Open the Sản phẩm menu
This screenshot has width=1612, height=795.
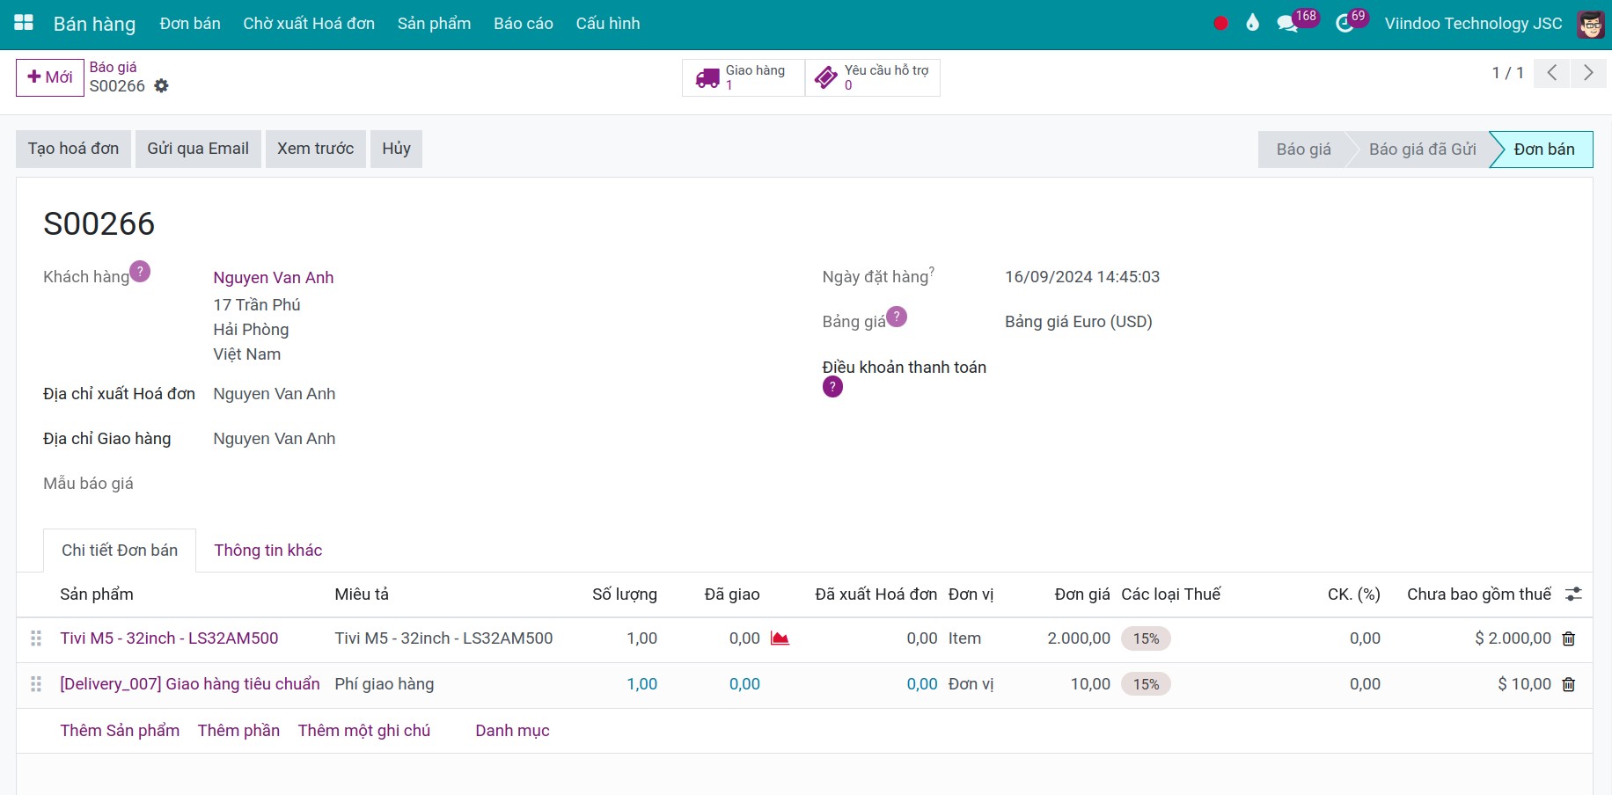(434, 24)
